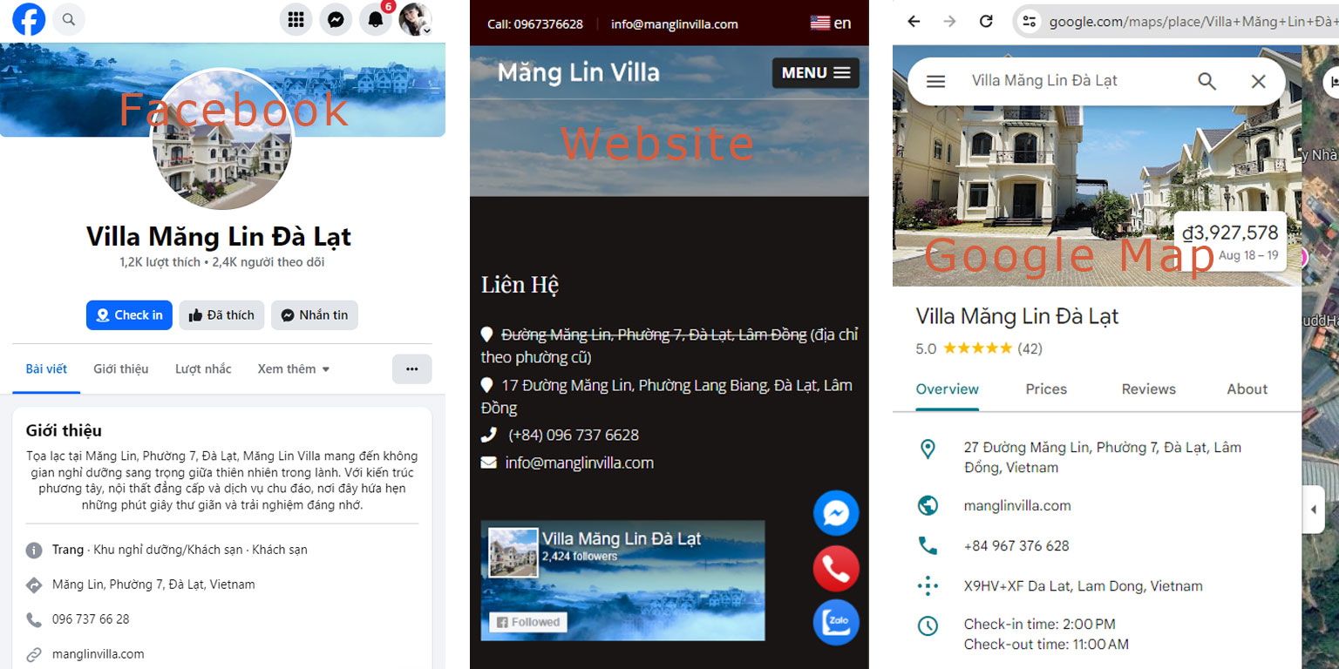Open Google Maps hamburger menu
The height and width of the screenshot is (669, 1339).
pos(935,81)
